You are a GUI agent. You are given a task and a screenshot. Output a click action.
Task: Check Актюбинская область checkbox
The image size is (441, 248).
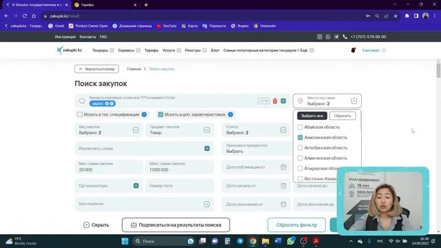300,147
